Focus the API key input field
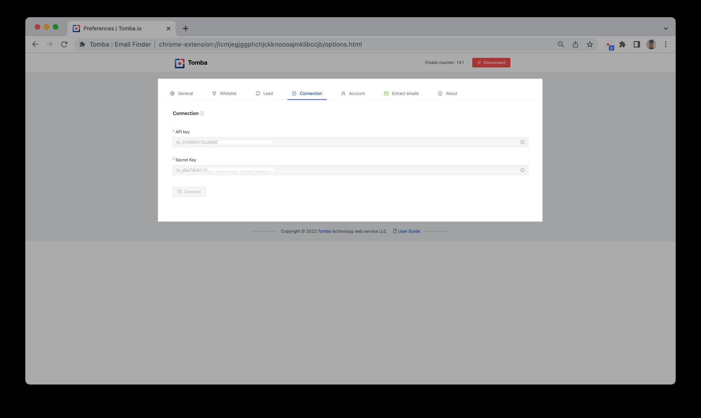 [x=350, y=142]
